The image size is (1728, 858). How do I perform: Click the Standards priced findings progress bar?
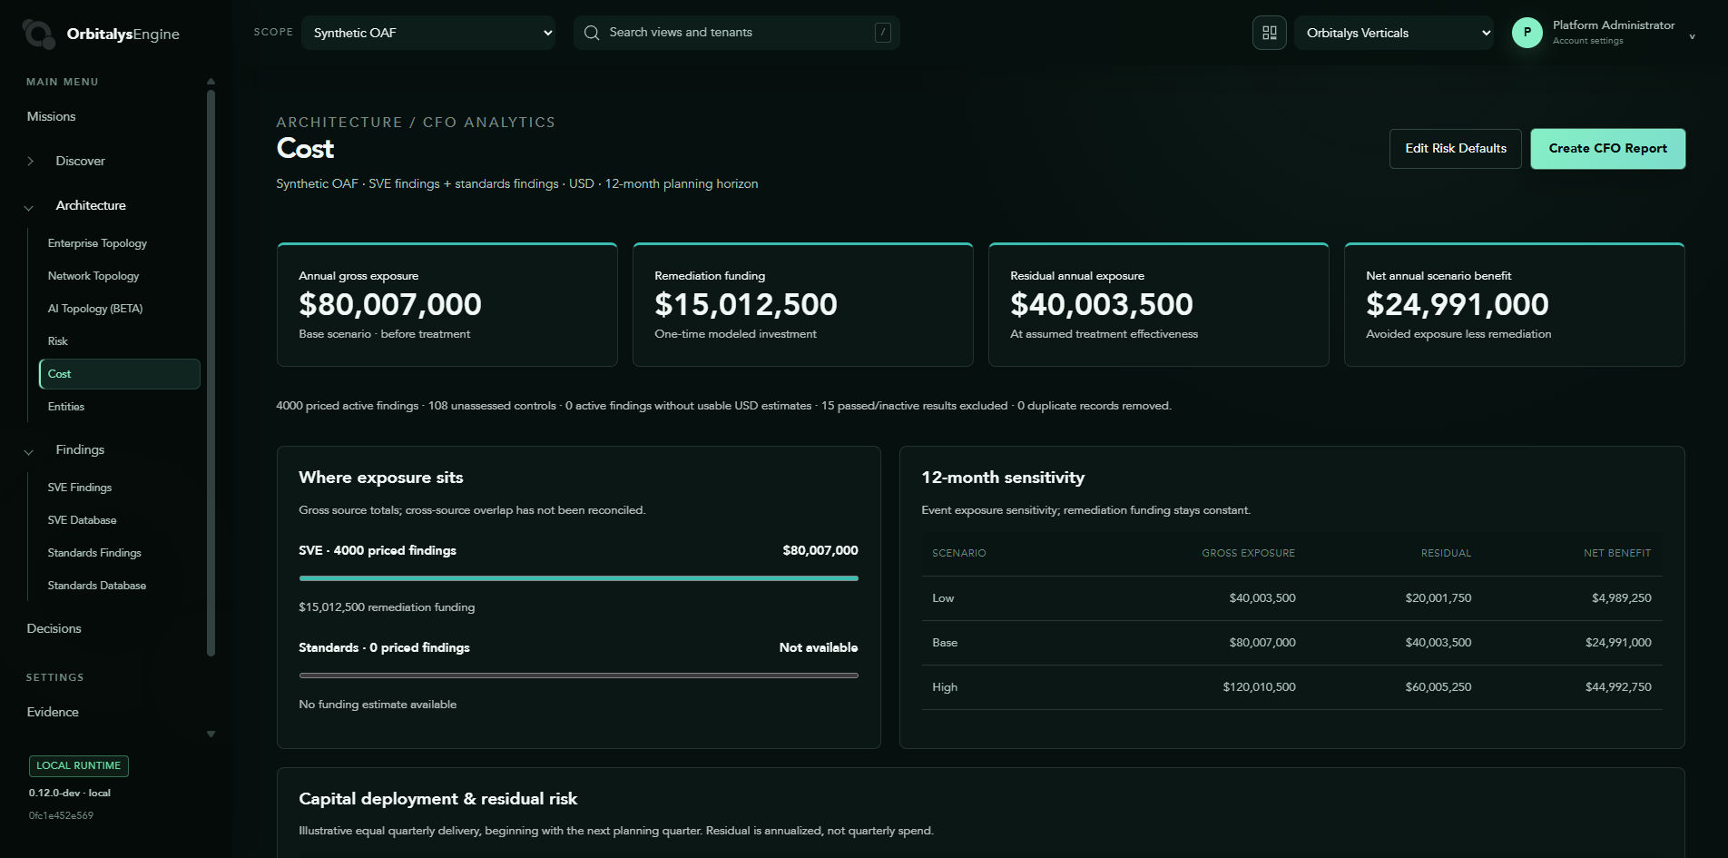pyautogui.click(x=579, y=676)
